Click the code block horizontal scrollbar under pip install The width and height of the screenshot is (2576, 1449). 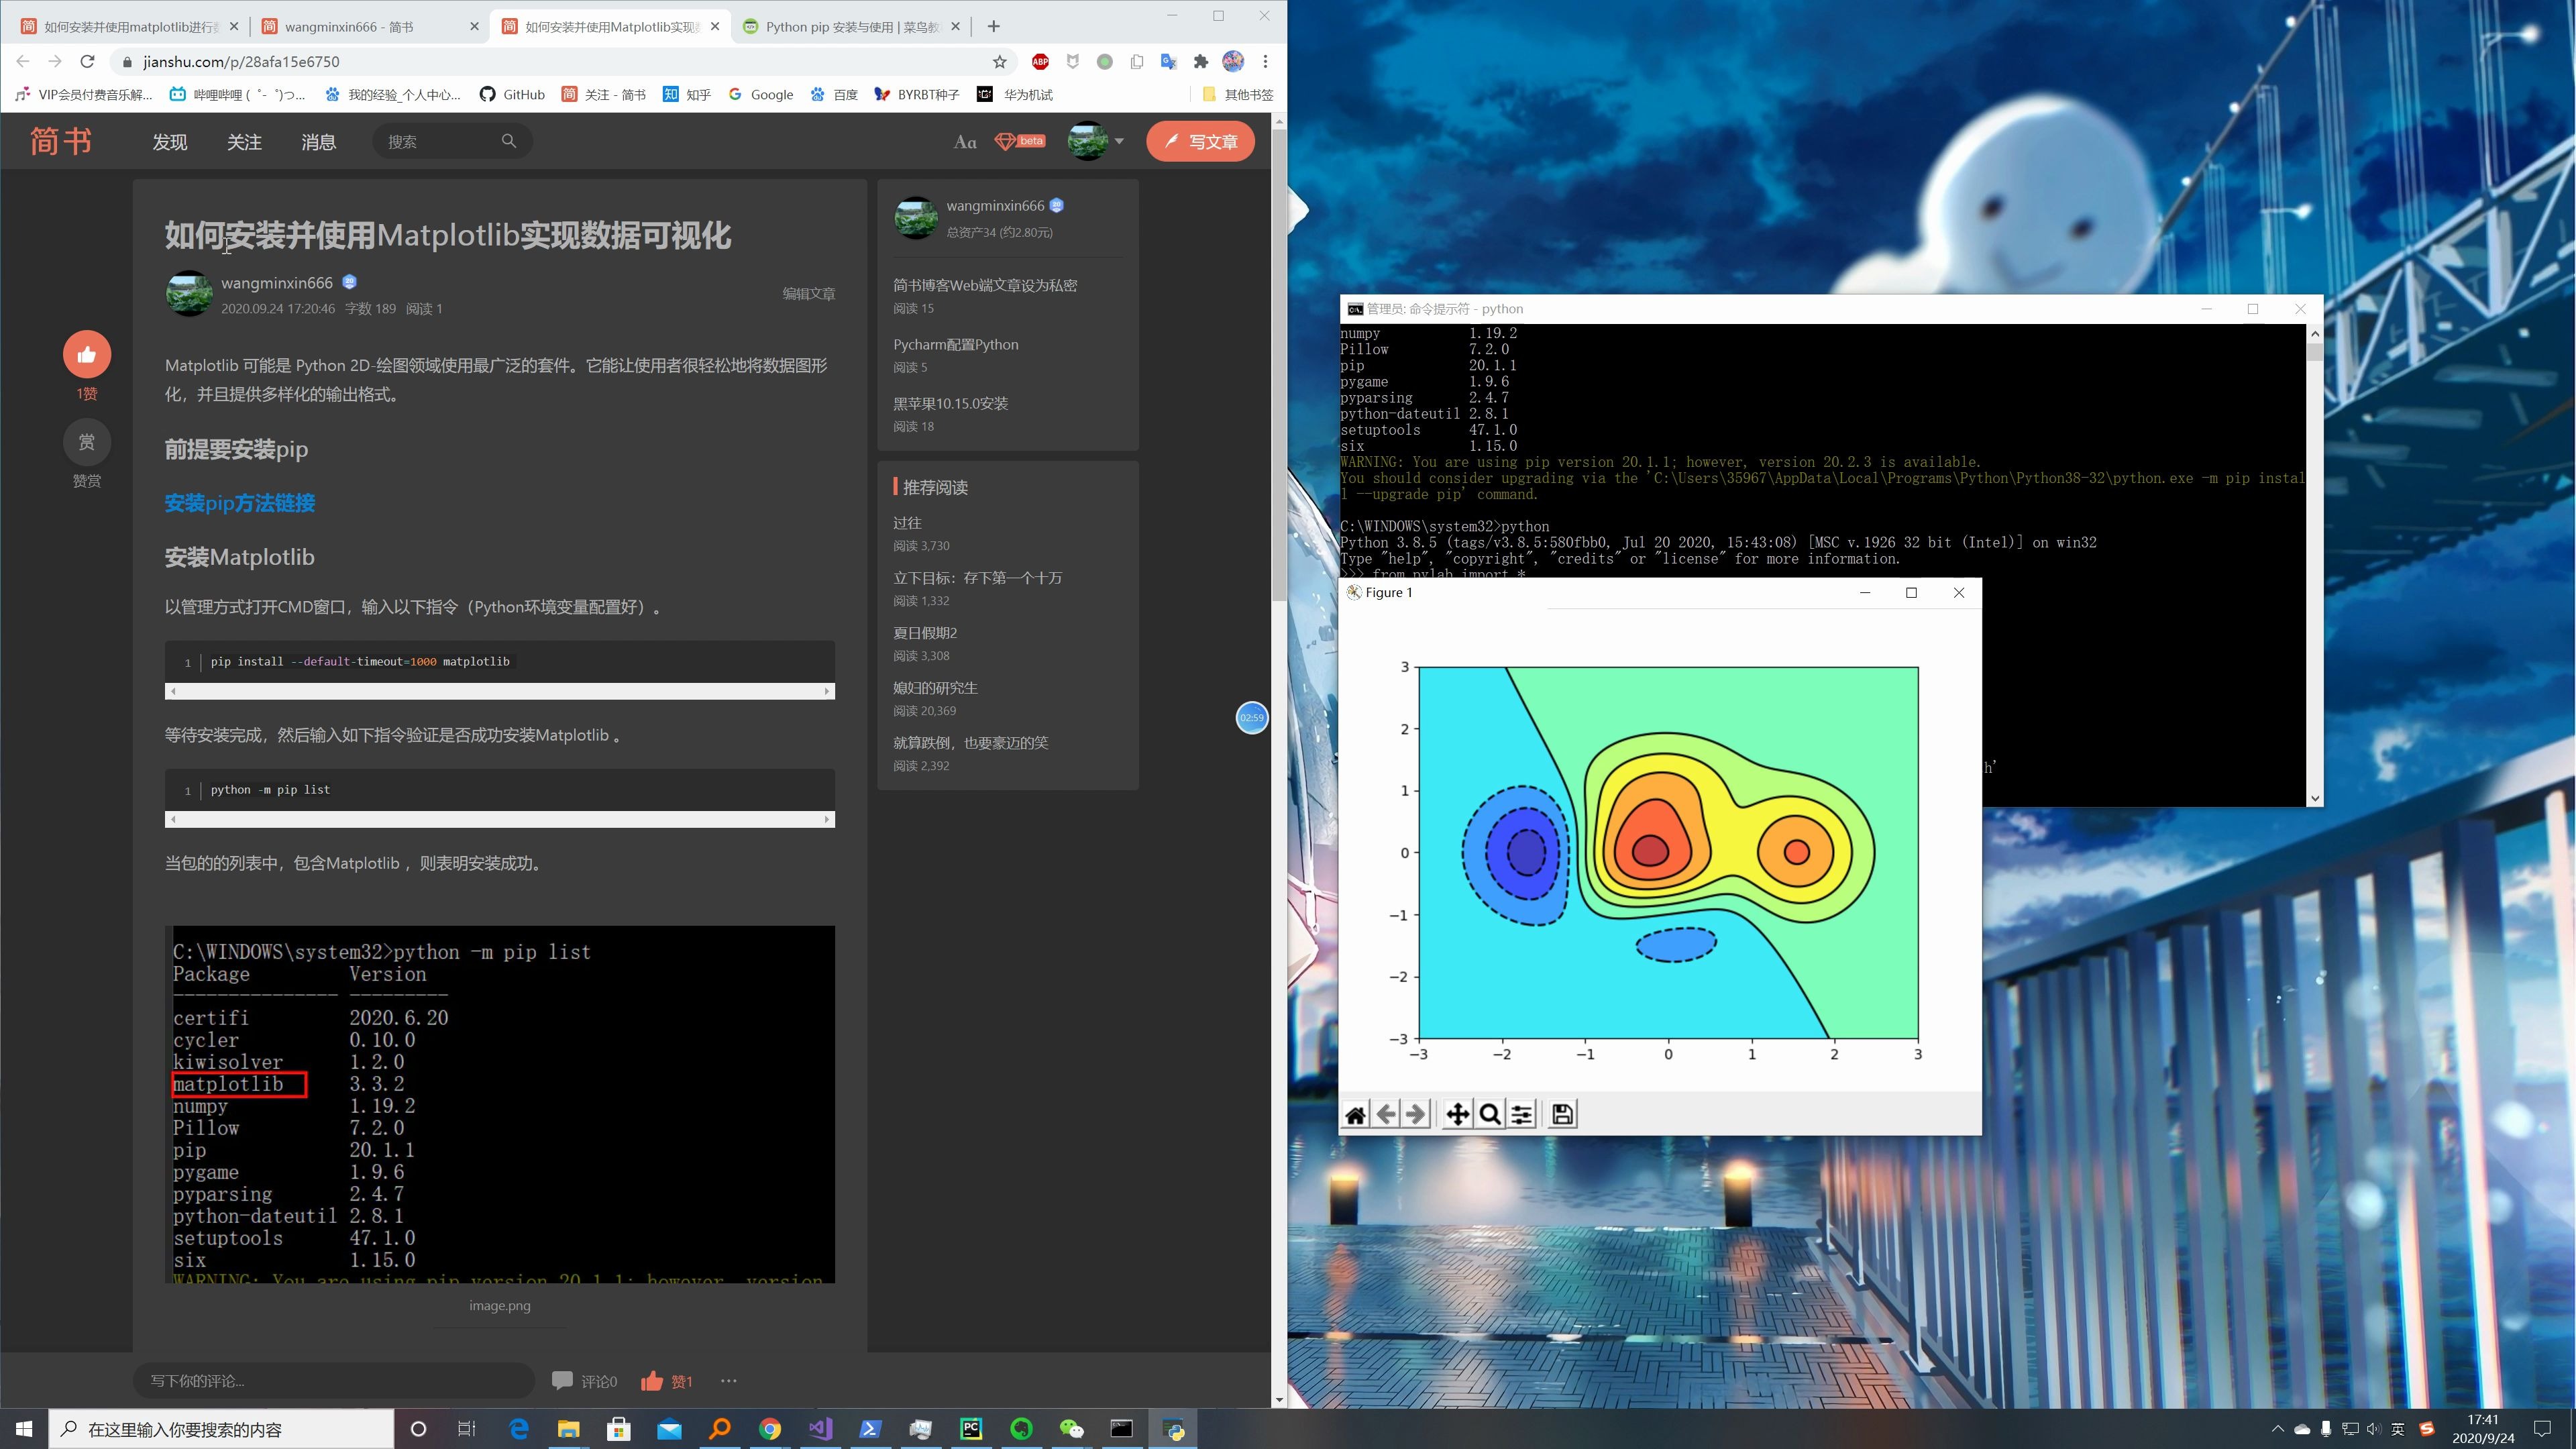[x=499, y=691]
